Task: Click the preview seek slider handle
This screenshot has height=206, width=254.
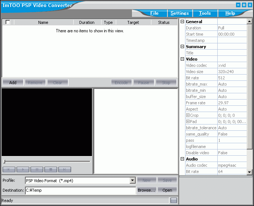Action: [4, 161]
